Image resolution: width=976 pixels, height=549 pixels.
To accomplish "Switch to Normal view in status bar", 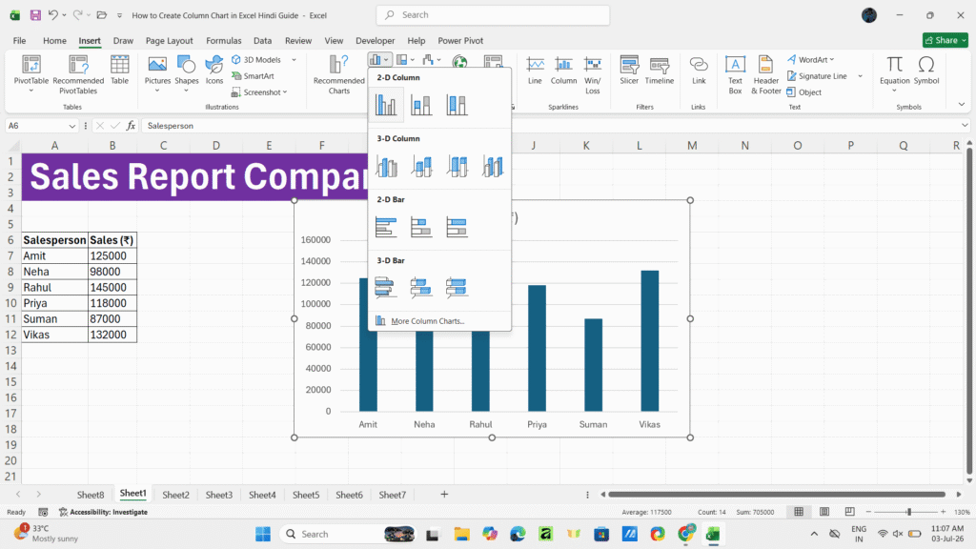I will pos(799,512).
